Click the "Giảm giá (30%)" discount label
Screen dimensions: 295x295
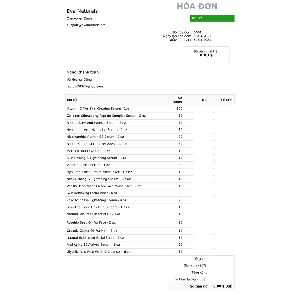coord(195,266)
